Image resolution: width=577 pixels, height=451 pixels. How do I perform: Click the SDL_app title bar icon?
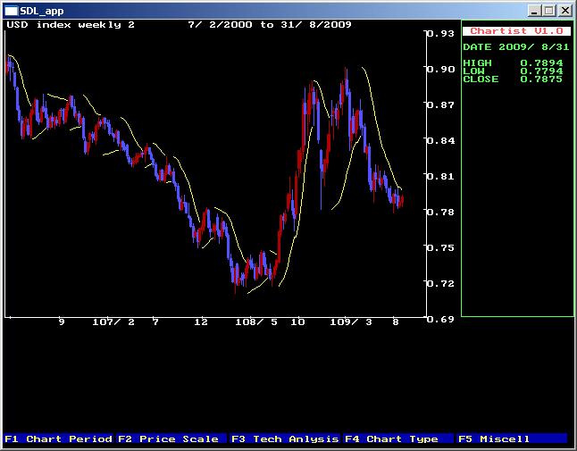(11, 11)
